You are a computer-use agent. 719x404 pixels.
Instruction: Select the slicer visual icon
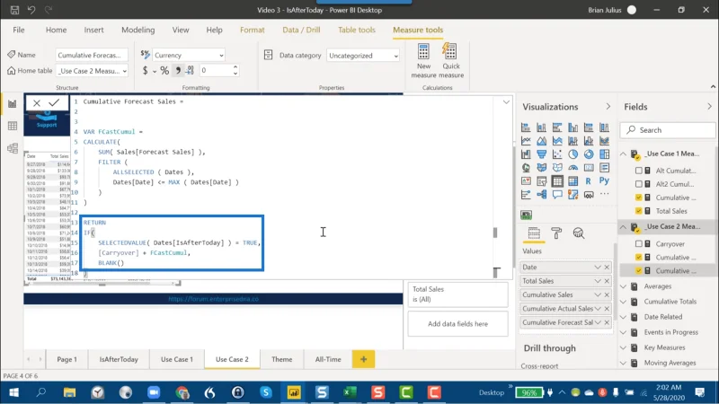[x=542, y=181]
